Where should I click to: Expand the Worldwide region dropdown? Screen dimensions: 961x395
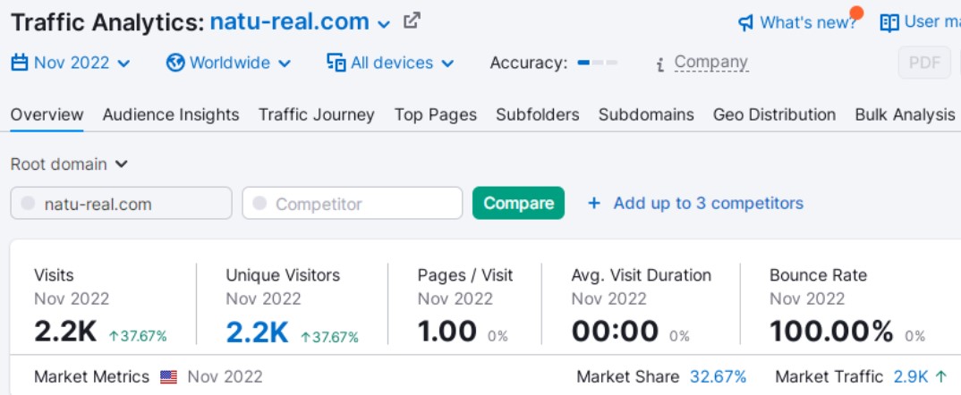(228, 63)
